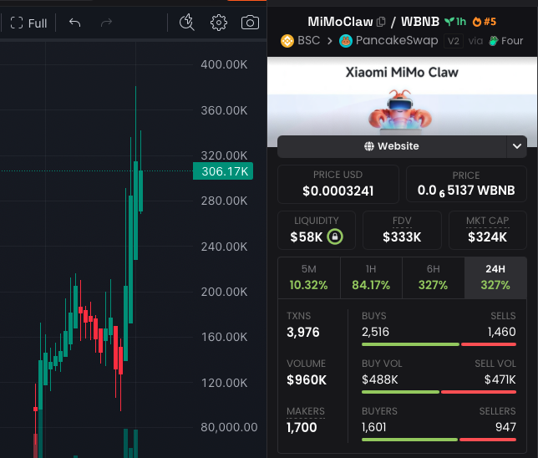Take a chart snapshot with camera icon

click(250, 23)
